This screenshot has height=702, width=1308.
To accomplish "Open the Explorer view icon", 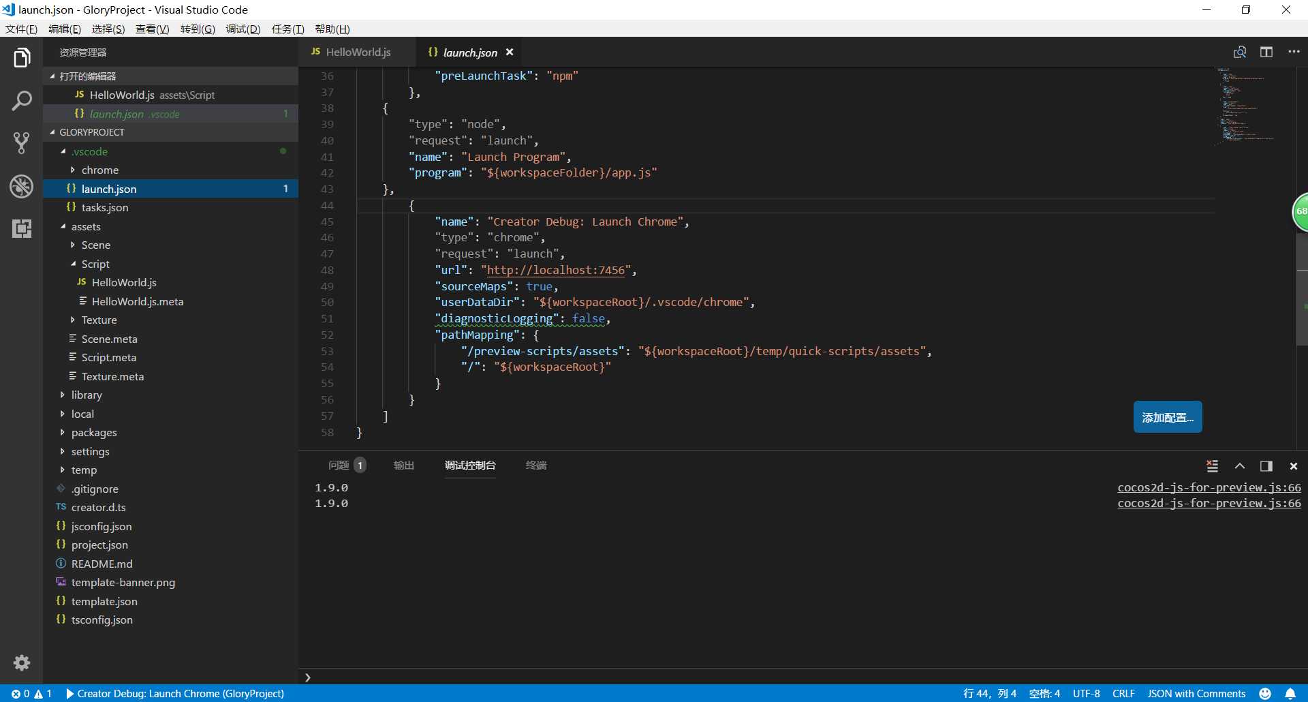I will point(22,58).
